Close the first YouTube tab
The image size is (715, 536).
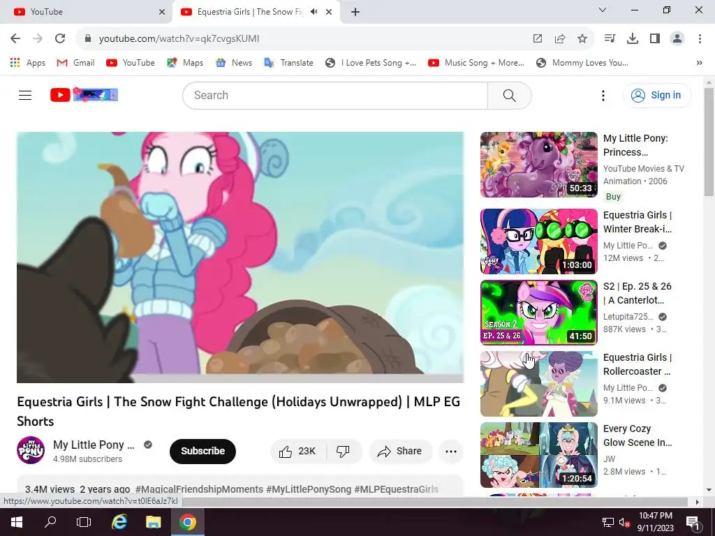(162, 12)
